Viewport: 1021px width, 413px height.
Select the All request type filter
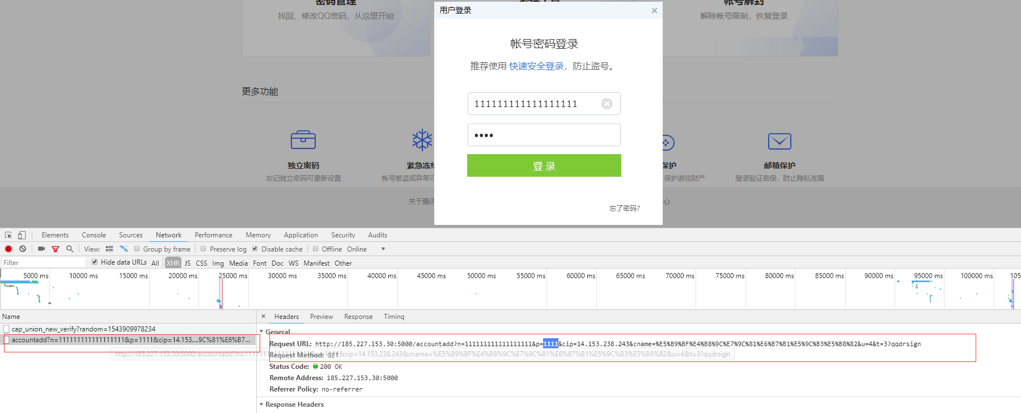(155, 263)
